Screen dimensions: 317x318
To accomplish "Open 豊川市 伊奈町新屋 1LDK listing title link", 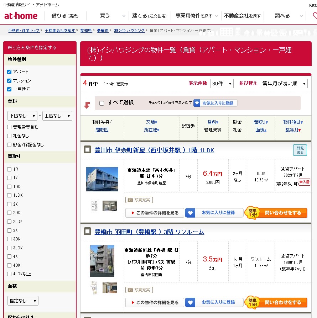I will pyautogui.click(x=154, y=150).
